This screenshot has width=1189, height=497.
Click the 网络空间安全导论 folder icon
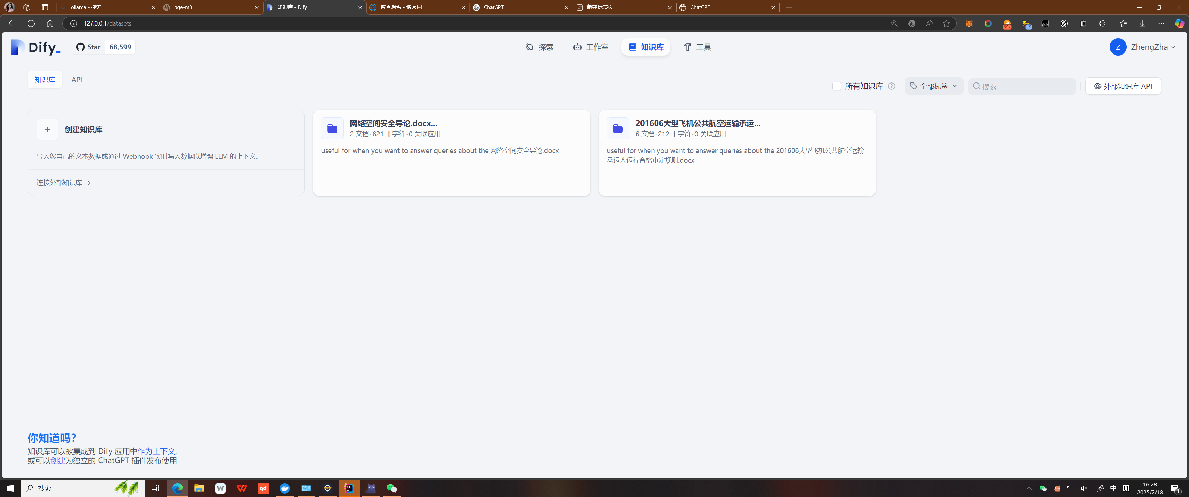[x=332, y=129]
